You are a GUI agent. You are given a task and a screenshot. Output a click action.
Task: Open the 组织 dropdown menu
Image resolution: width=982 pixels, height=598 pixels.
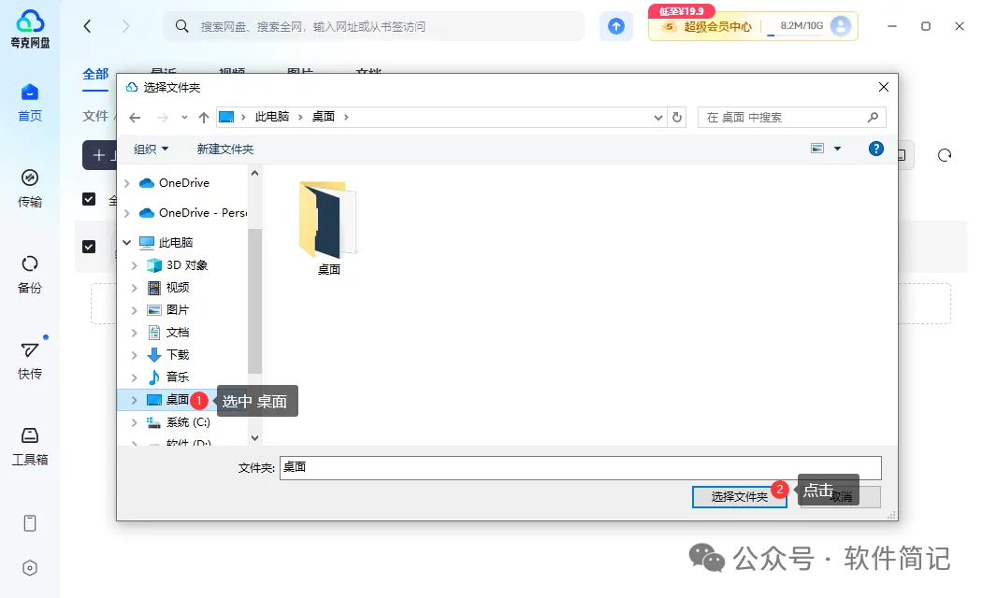point(151,149)
